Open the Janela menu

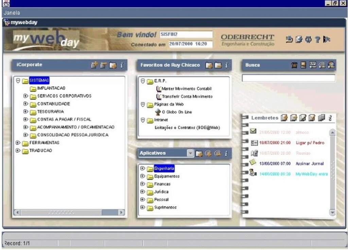pos(12,13)
